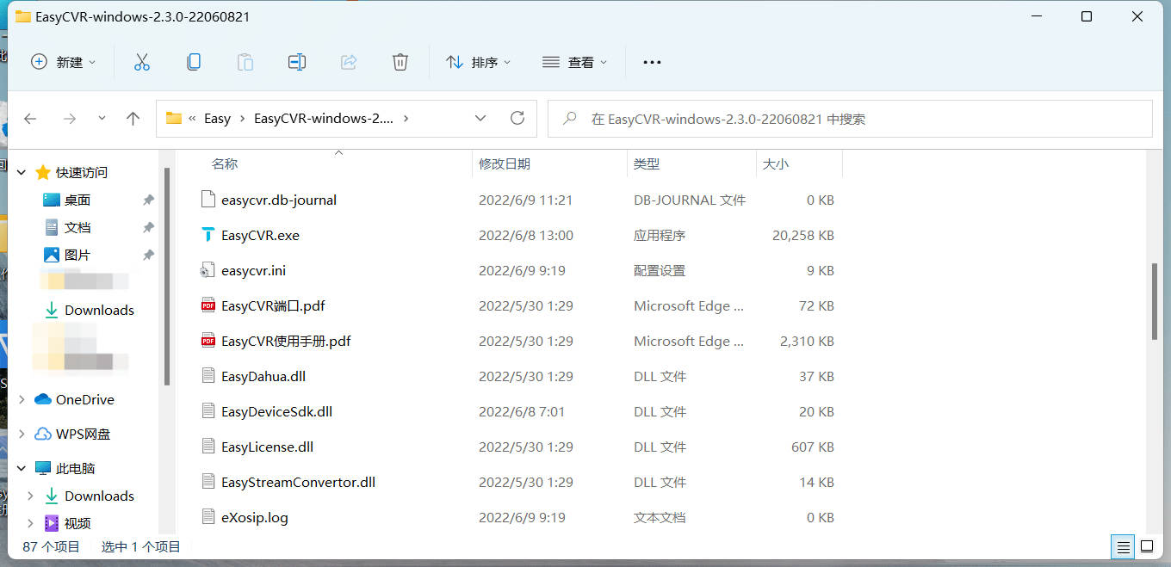
Task: Click the Share icon in toolbar
Action: click(349, 62)
